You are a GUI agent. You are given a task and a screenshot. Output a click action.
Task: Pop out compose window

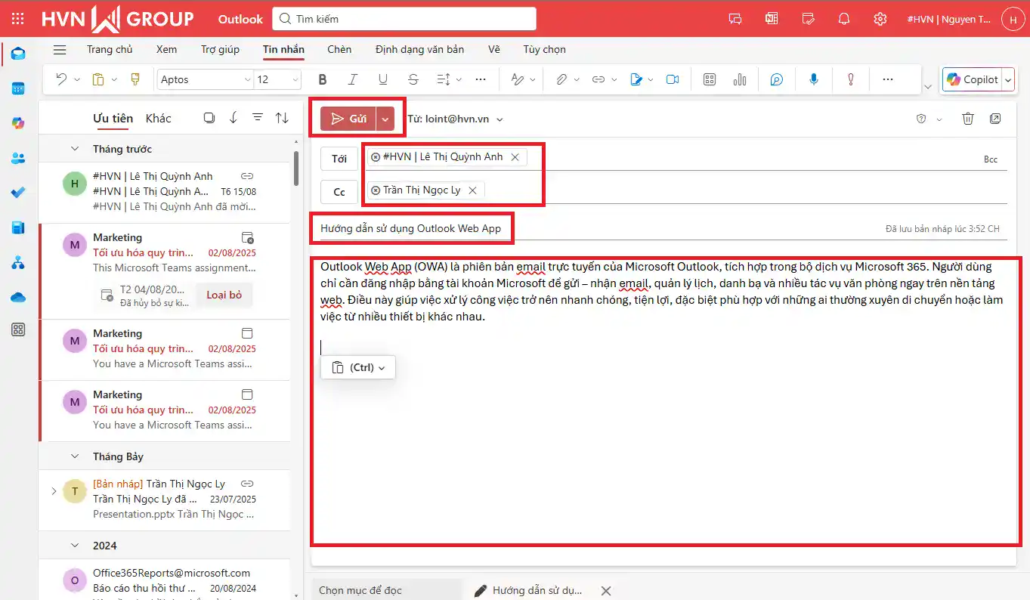click(995, 119)
